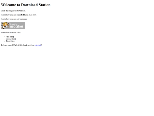Select the 'Second thing' list item
Screen dimensions: 154x116
(x=11, y=39)
